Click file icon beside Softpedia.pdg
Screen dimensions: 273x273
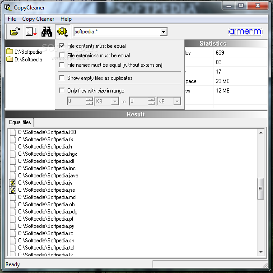(x=13, y=212)
